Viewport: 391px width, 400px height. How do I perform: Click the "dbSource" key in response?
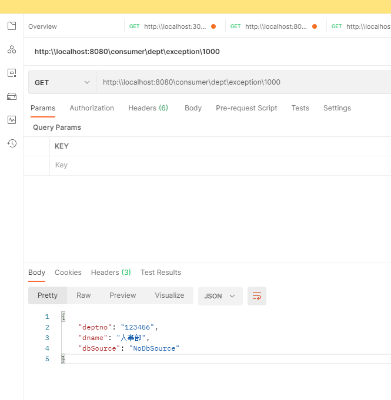(99, 348)
